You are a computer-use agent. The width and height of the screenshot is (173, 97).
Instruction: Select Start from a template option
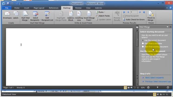tap(152, 43)
